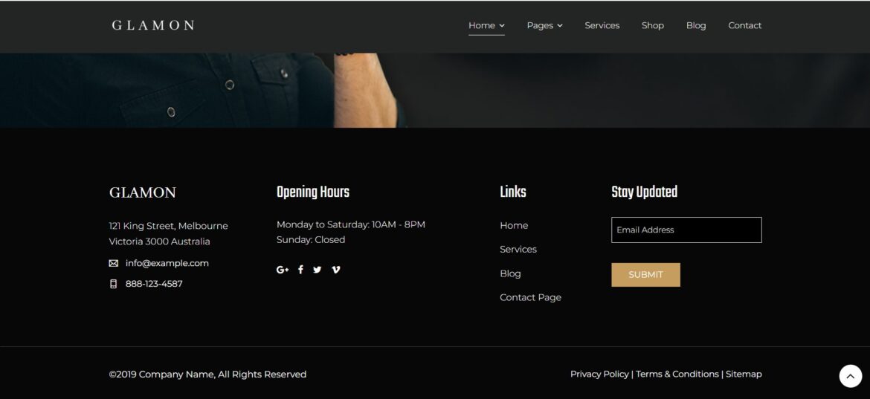Open the Contact Page footer link

(x=530, y=297)
